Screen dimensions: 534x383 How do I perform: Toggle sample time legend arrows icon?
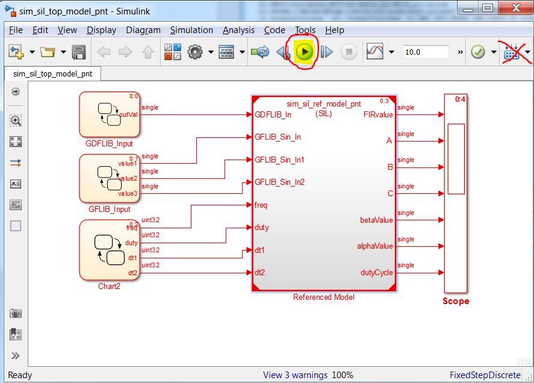15,163
